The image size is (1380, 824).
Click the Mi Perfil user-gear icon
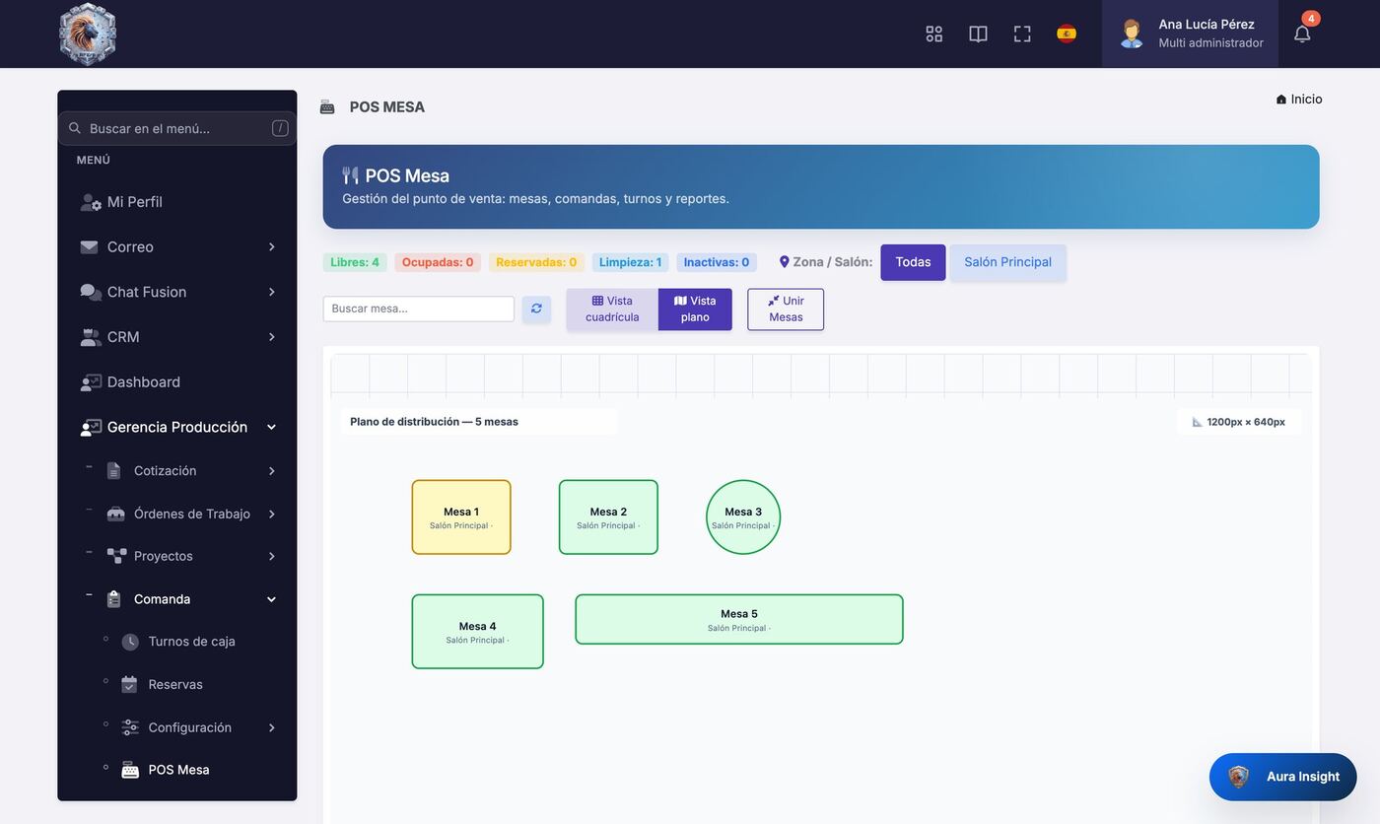pos(91,202)
